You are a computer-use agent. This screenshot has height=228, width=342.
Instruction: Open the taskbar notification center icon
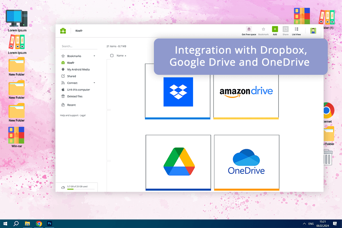click(335, 224)
